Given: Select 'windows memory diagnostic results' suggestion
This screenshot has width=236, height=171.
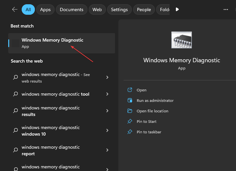Looking at the screenshot, I should pyautogui.click(x=61, y=111).
